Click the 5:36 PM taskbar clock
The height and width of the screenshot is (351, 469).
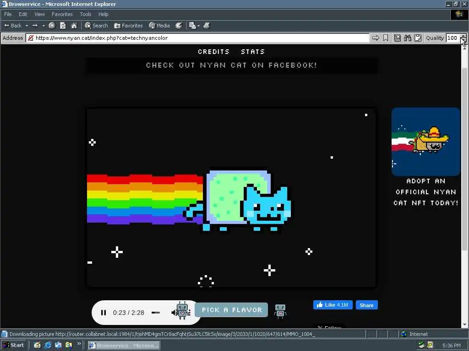tap(451, 346)
